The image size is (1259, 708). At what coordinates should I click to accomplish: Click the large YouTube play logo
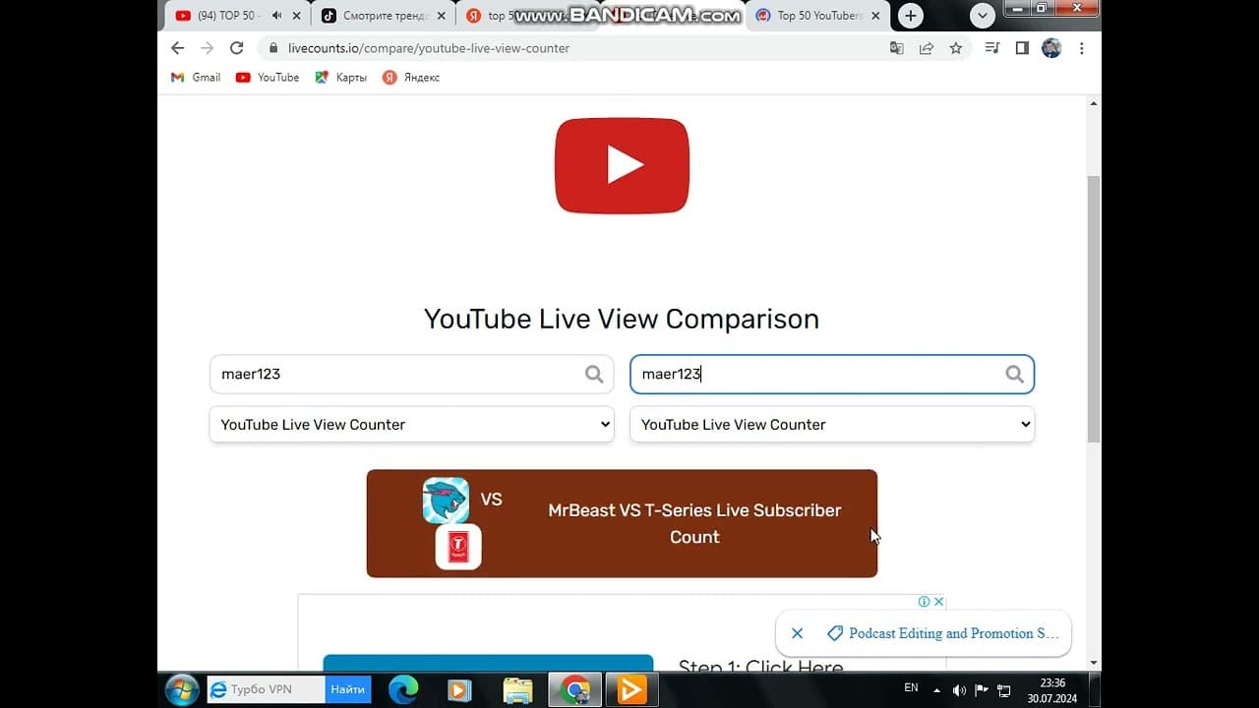(x=622, y=165)
